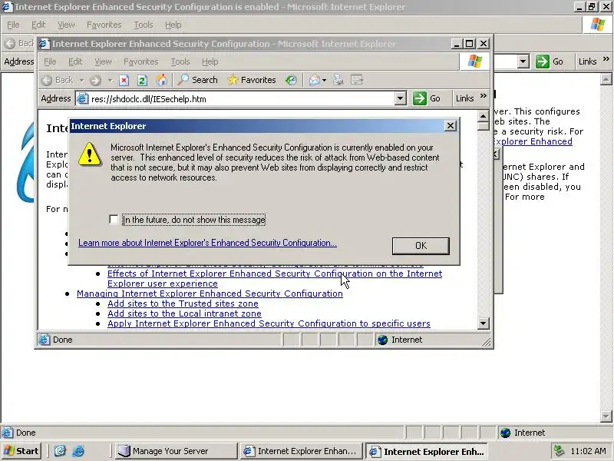Screen dimensions: 614x461
Task: Open the File menu in the background IE window
Action: click(x=13, y=25)
